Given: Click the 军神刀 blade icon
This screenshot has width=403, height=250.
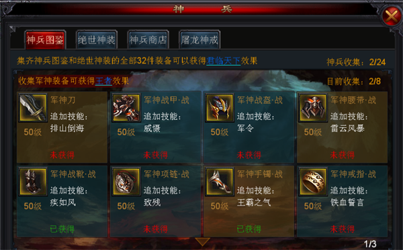Looking at the screenshot, I should 33,108.
